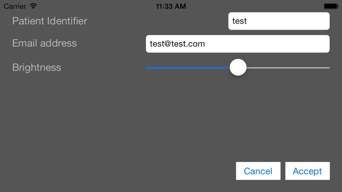Image resolution: width=342 pixels, height=192 pixels.
Task: Click the test@test.com text in email field
Action: (177, 44)
